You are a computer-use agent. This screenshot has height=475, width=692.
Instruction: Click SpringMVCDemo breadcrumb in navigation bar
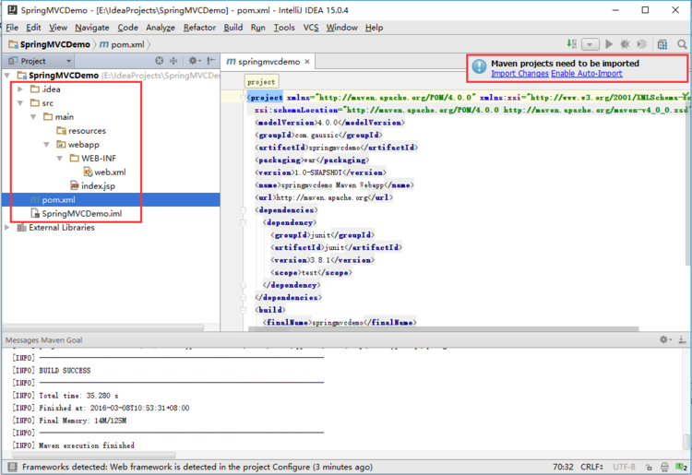(x=50, y=44)
